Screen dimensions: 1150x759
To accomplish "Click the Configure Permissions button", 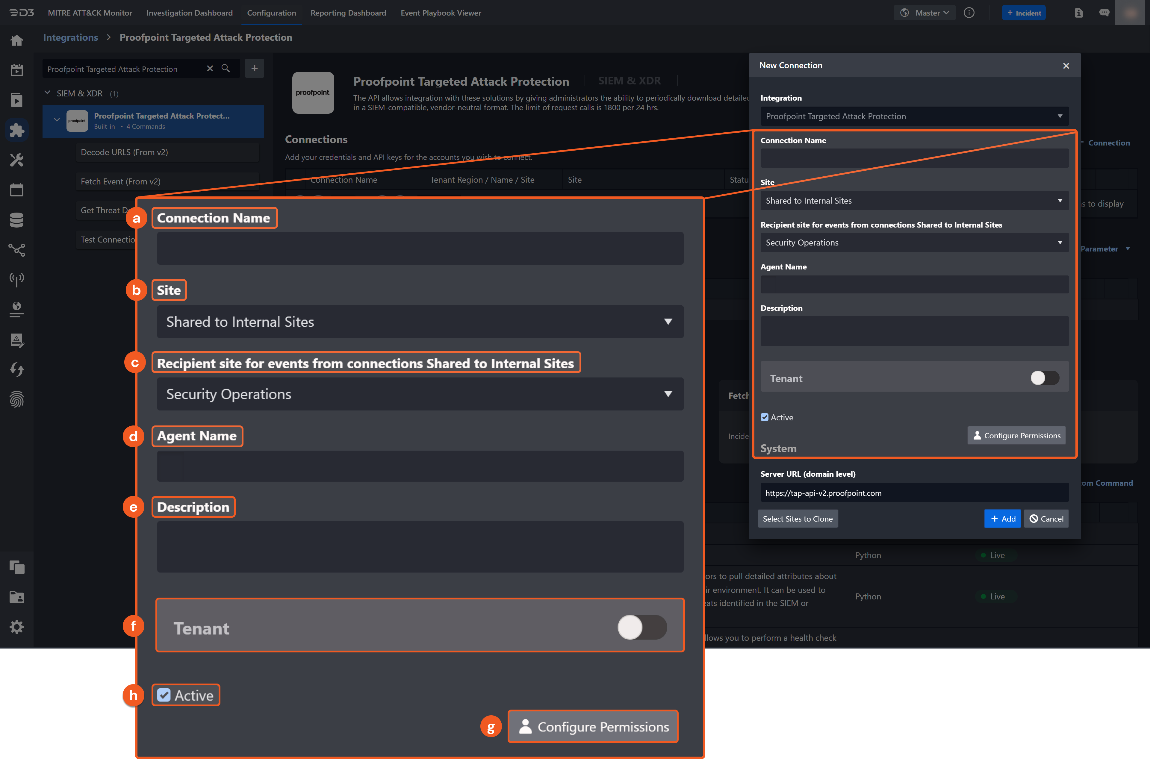I will tap(1016, 436).
